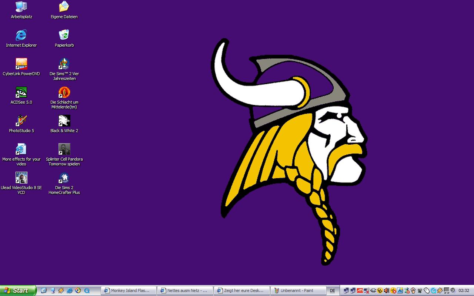Open Windows Media Player from quick launch
474x296 pixels.
78,290
